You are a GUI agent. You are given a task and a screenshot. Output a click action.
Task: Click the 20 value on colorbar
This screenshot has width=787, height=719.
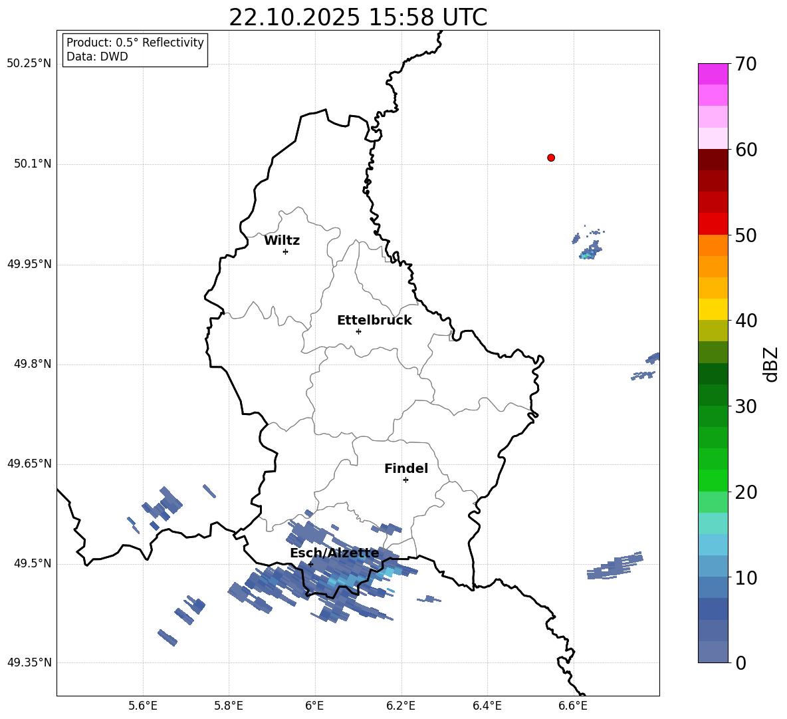746,492
